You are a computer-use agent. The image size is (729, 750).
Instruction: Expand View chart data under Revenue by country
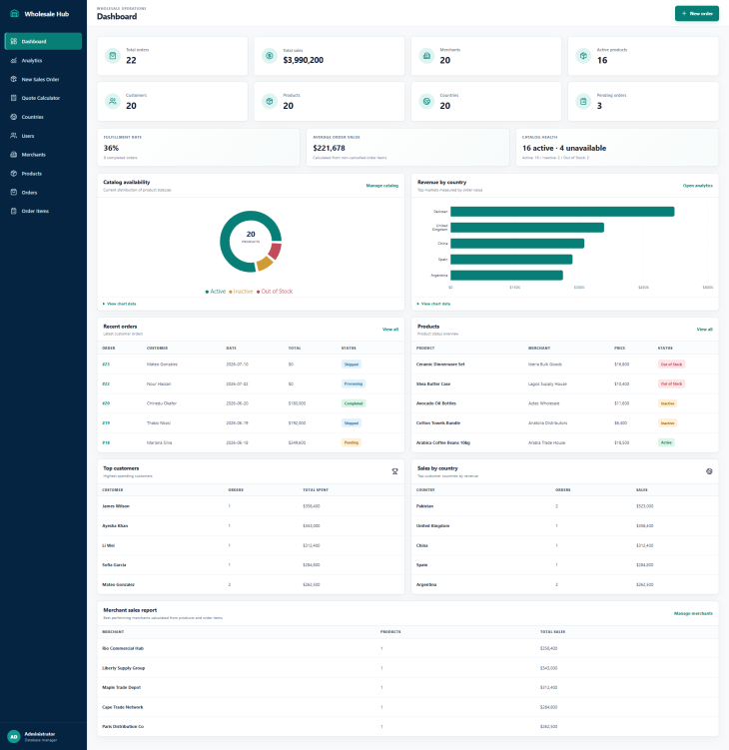[433, 304]
